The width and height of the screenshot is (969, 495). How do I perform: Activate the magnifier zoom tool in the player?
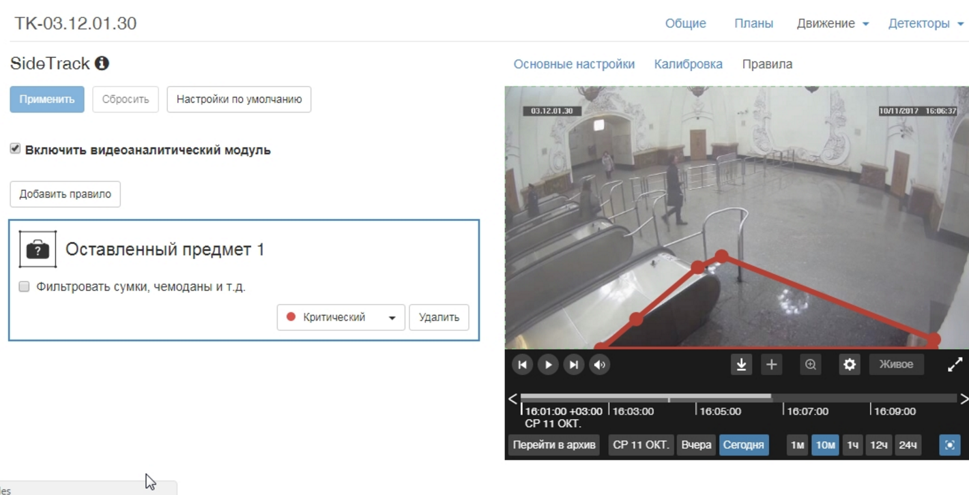[811, 365]
